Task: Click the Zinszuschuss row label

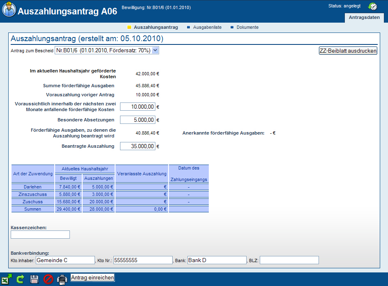Action: pos(32,194)
